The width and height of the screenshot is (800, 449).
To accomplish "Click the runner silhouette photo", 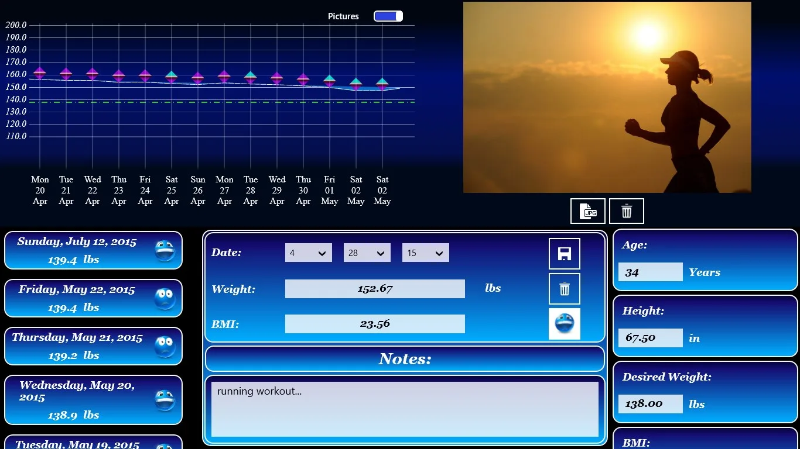I will pos(607,97).
